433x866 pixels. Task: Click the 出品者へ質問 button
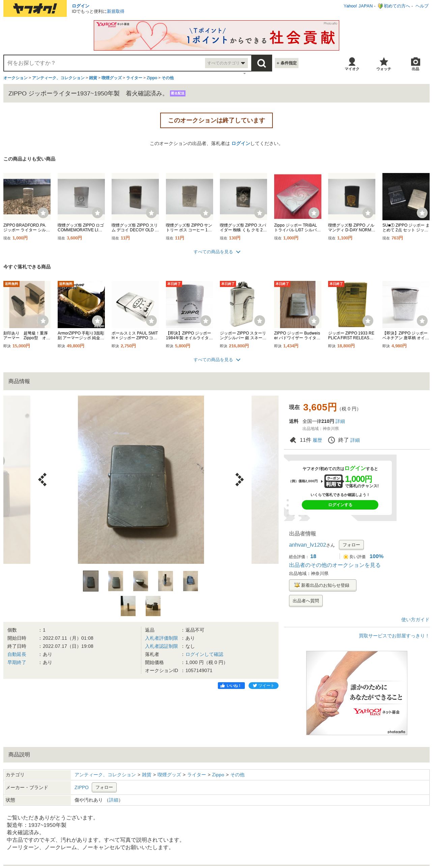pos(306,601)
